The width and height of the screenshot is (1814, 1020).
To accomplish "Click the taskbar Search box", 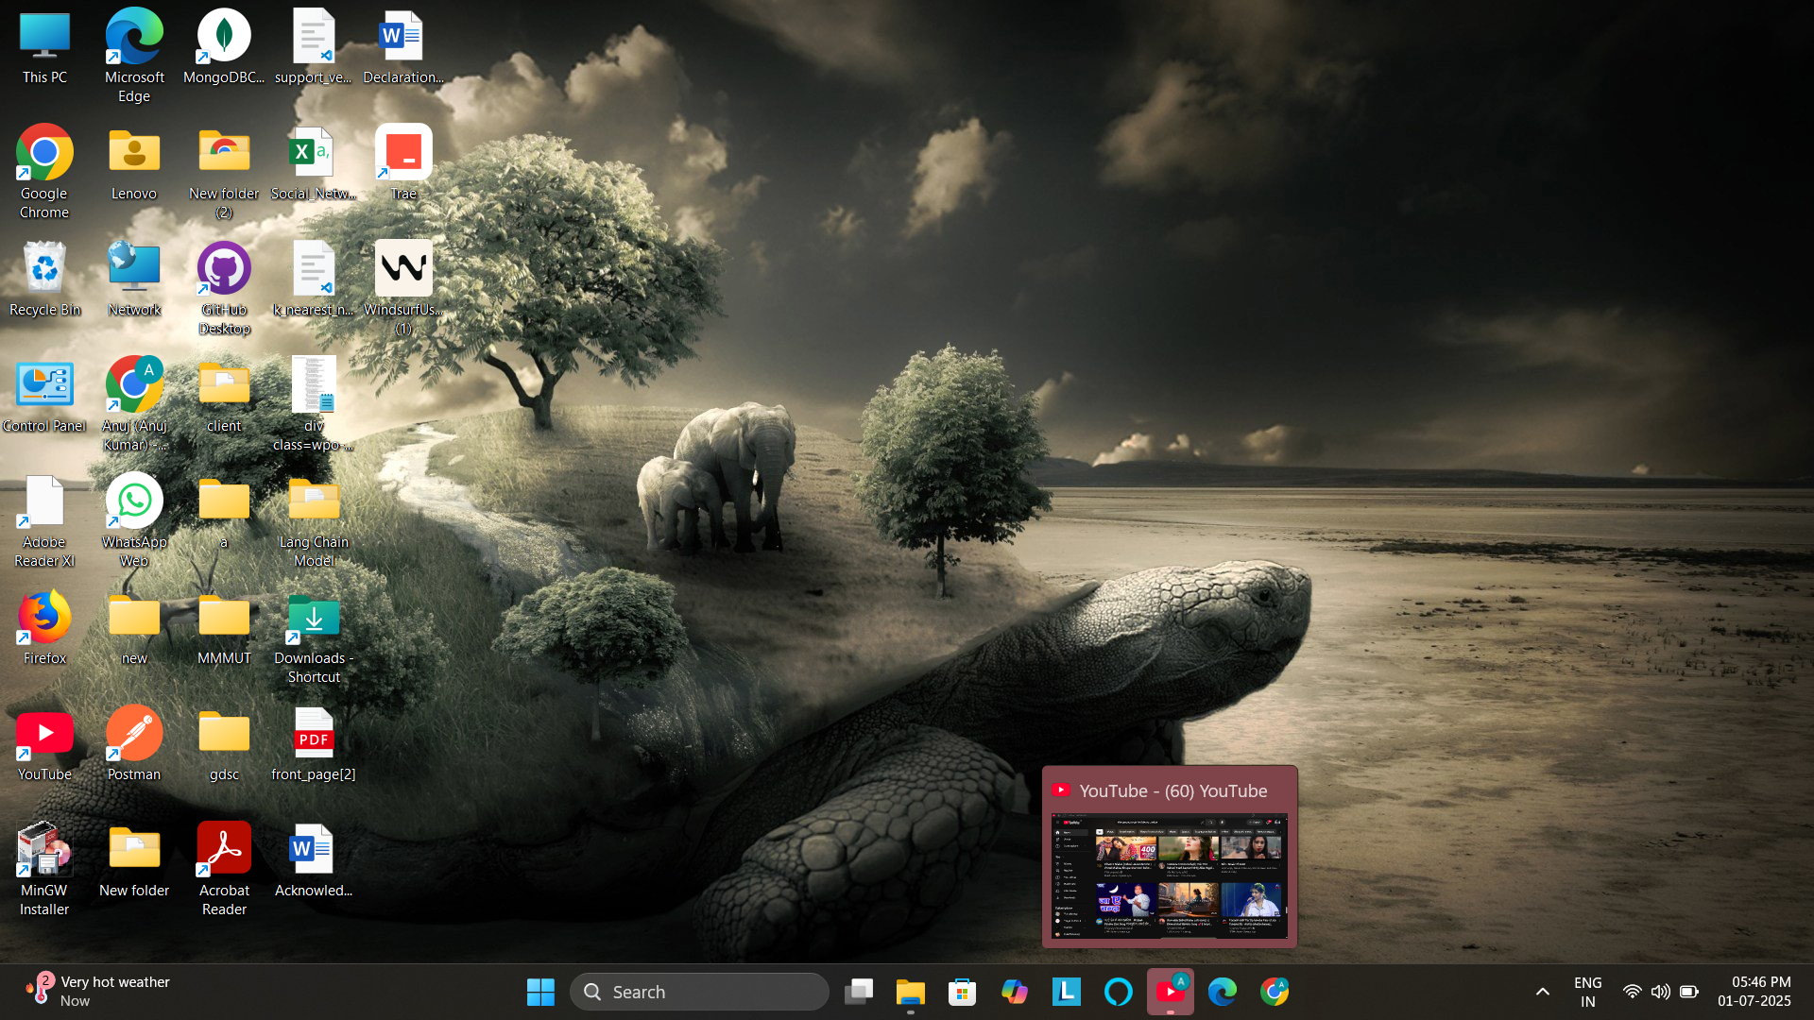I will (x=699, y=992).
